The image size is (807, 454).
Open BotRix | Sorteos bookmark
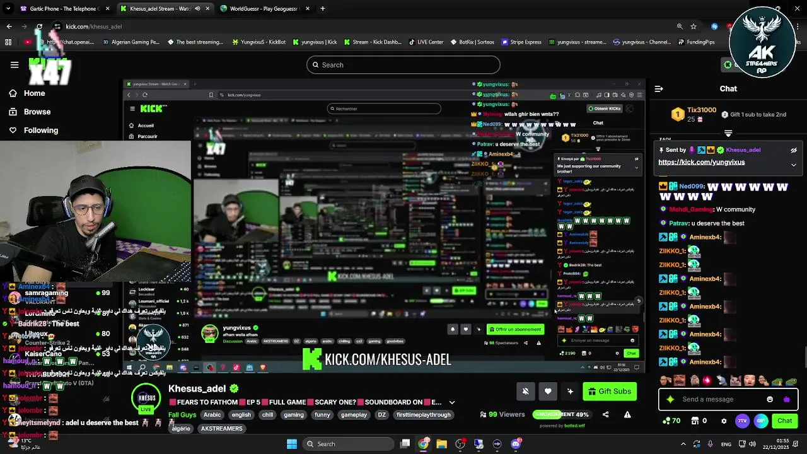click(x=473, y=42)
